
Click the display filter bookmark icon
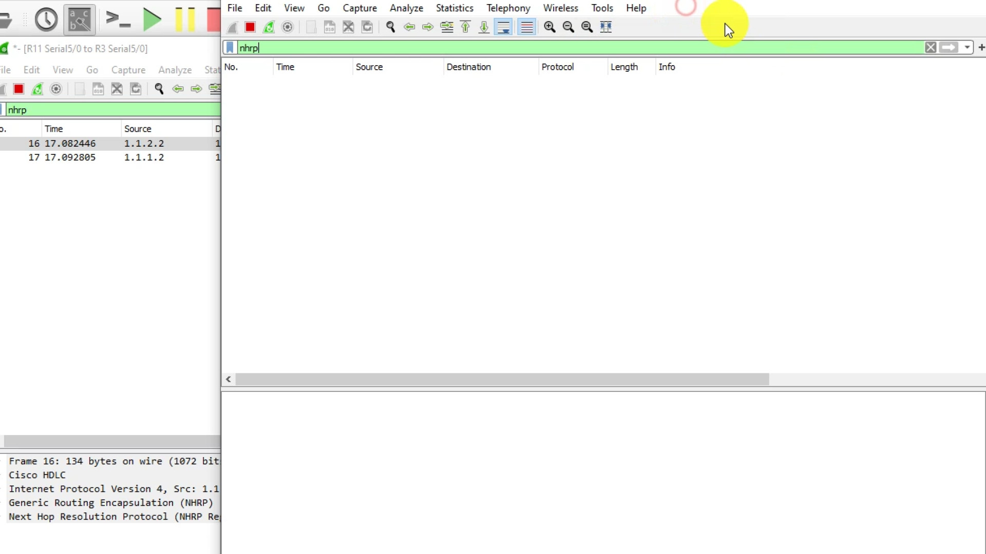tap(230, 48)
